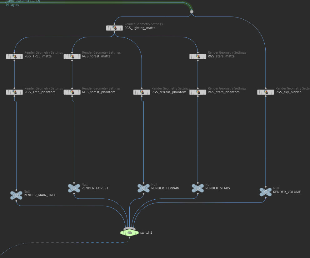Select the RGS_stars_phantom node icon

click(x=198, y=92)
